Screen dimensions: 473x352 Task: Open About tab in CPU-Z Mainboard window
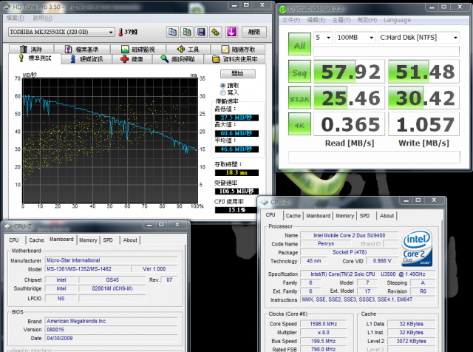130,240
